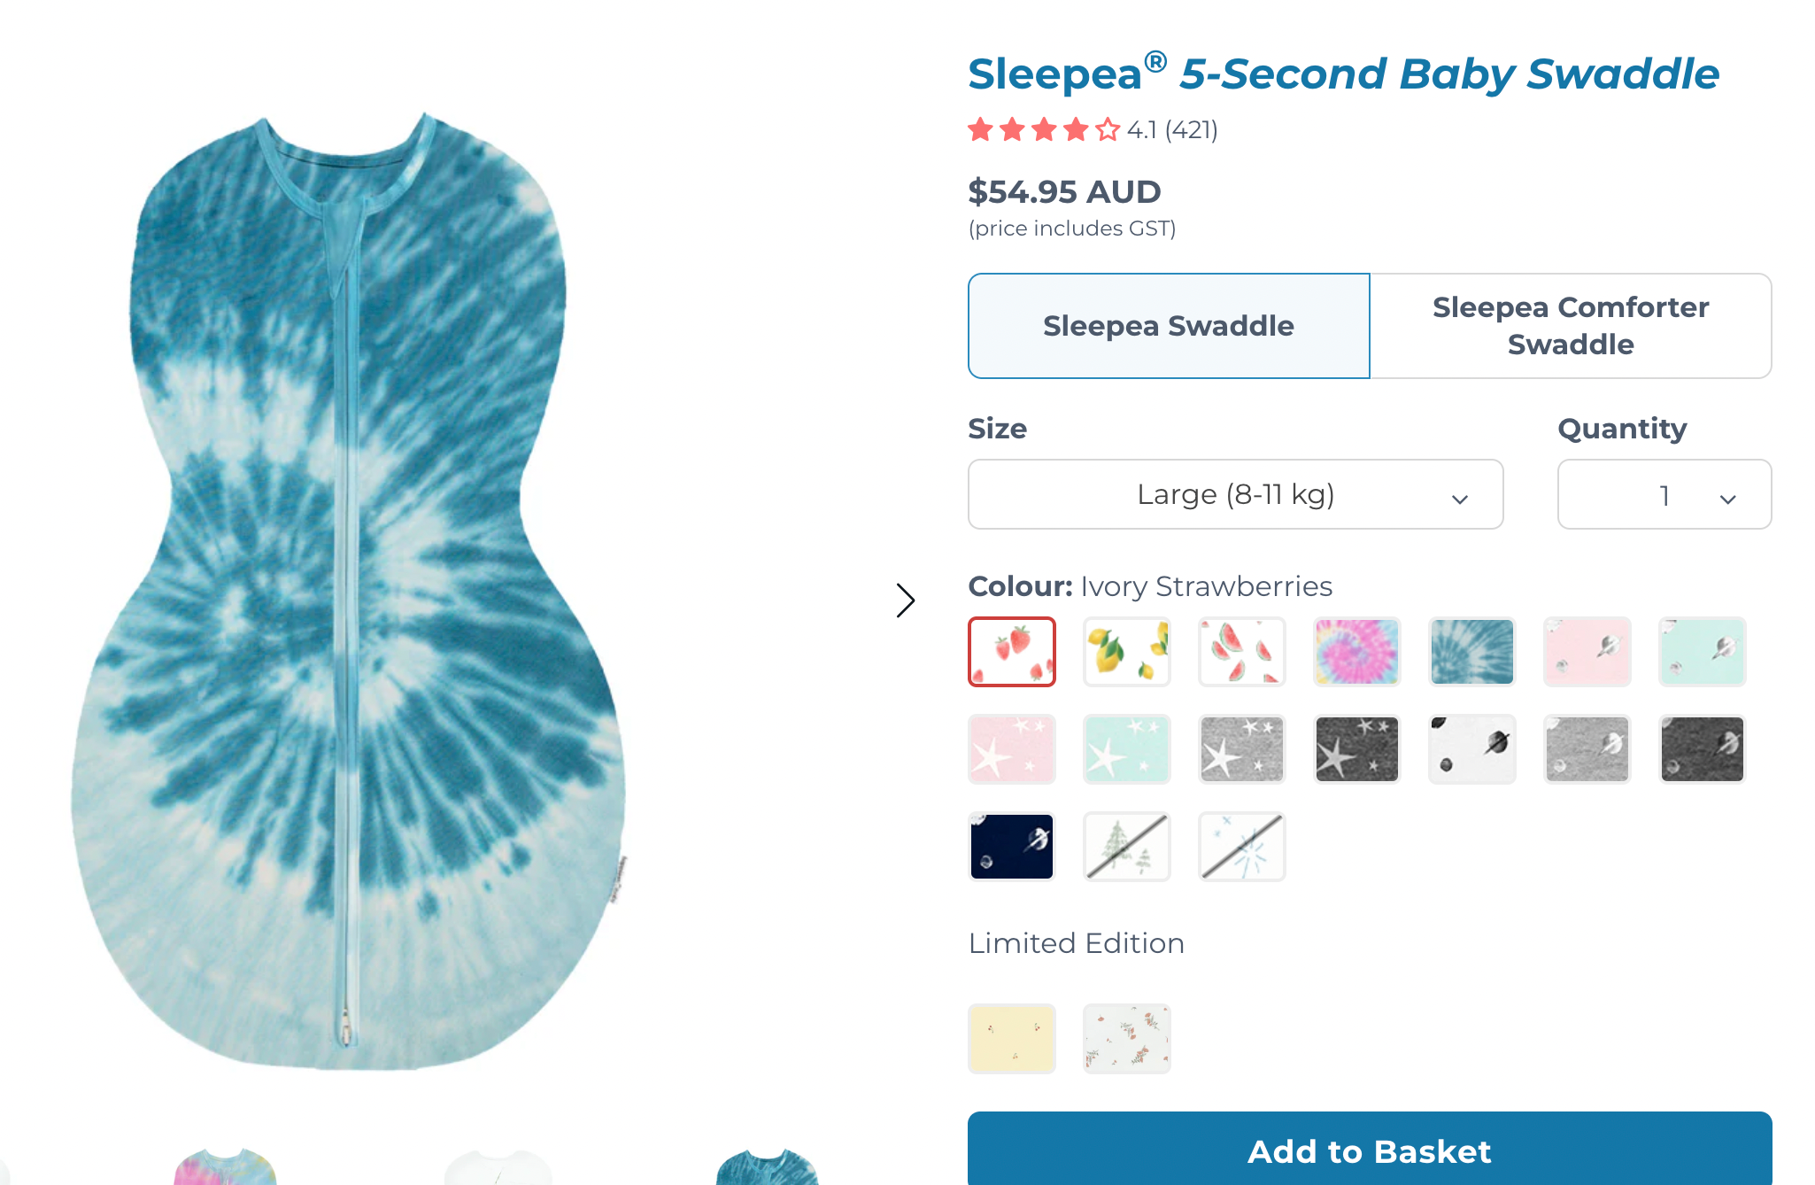The image size is (1815, 1185).
Task: Select the yellow limited edition swatch
Action: click(x=1012, y=1039)
